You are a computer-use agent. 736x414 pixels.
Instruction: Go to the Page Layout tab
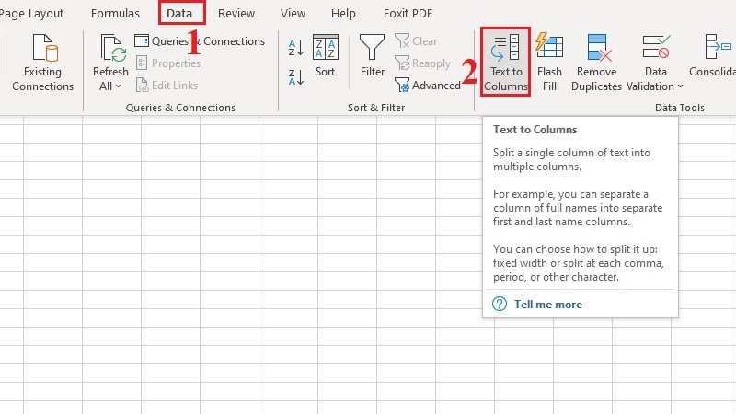(31, 13)
